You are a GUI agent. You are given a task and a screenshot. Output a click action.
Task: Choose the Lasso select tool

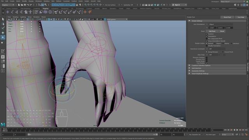pyautogui.click(x=3, y=24)
